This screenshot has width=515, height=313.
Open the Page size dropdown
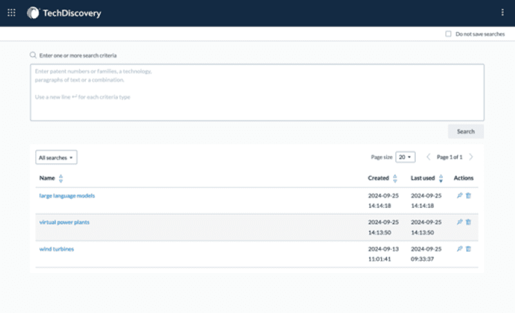pyautogui.click(x=405, y=157)
